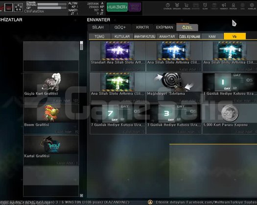
Task: Select the KUTULAR filter tab
Action: 122,37
